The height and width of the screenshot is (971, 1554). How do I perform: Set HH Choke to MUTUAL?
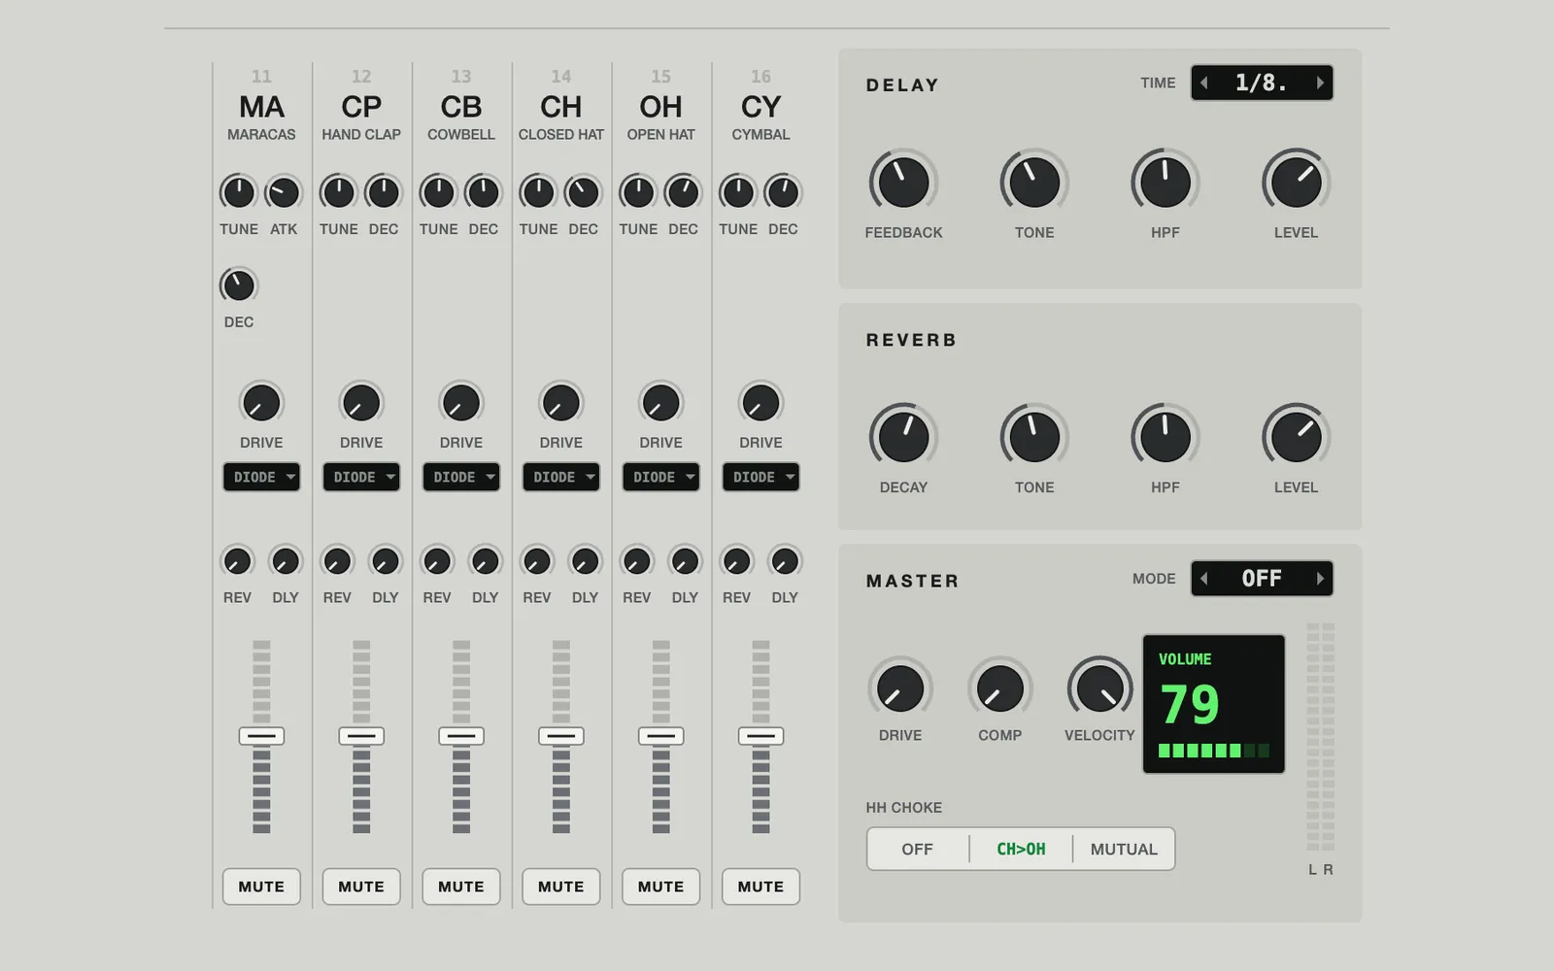tap(1124, 849)
